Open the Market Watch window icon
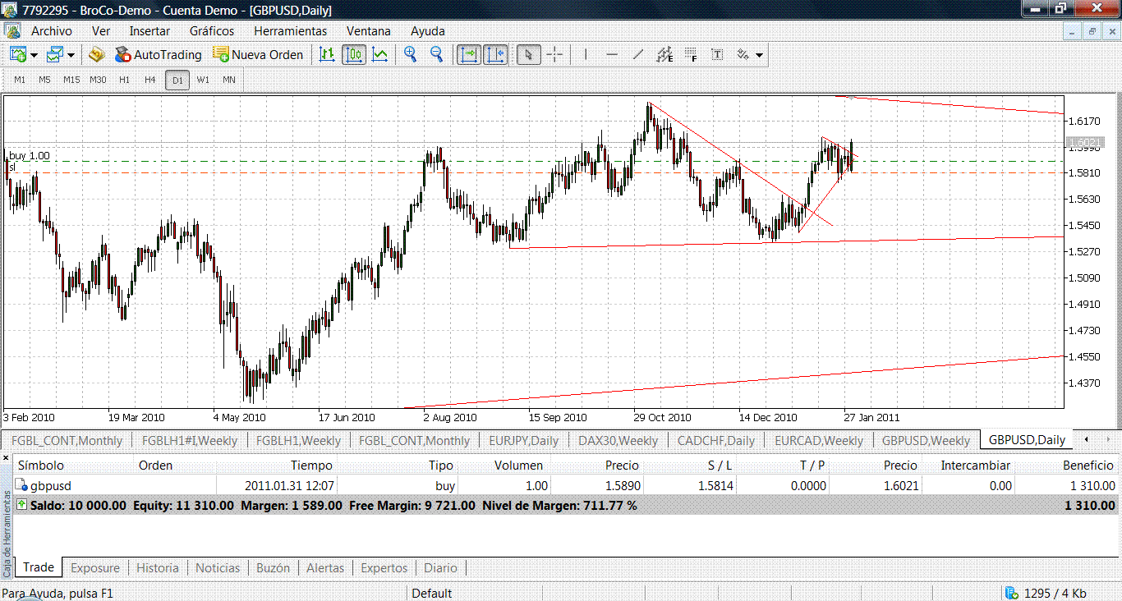Screen dimensions: 1122x601 click(x=96, y=55)
